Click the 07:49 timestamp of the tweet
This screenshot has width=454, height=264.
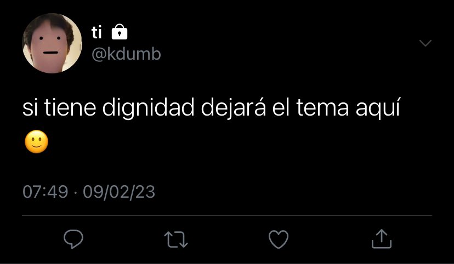point(45,192)
